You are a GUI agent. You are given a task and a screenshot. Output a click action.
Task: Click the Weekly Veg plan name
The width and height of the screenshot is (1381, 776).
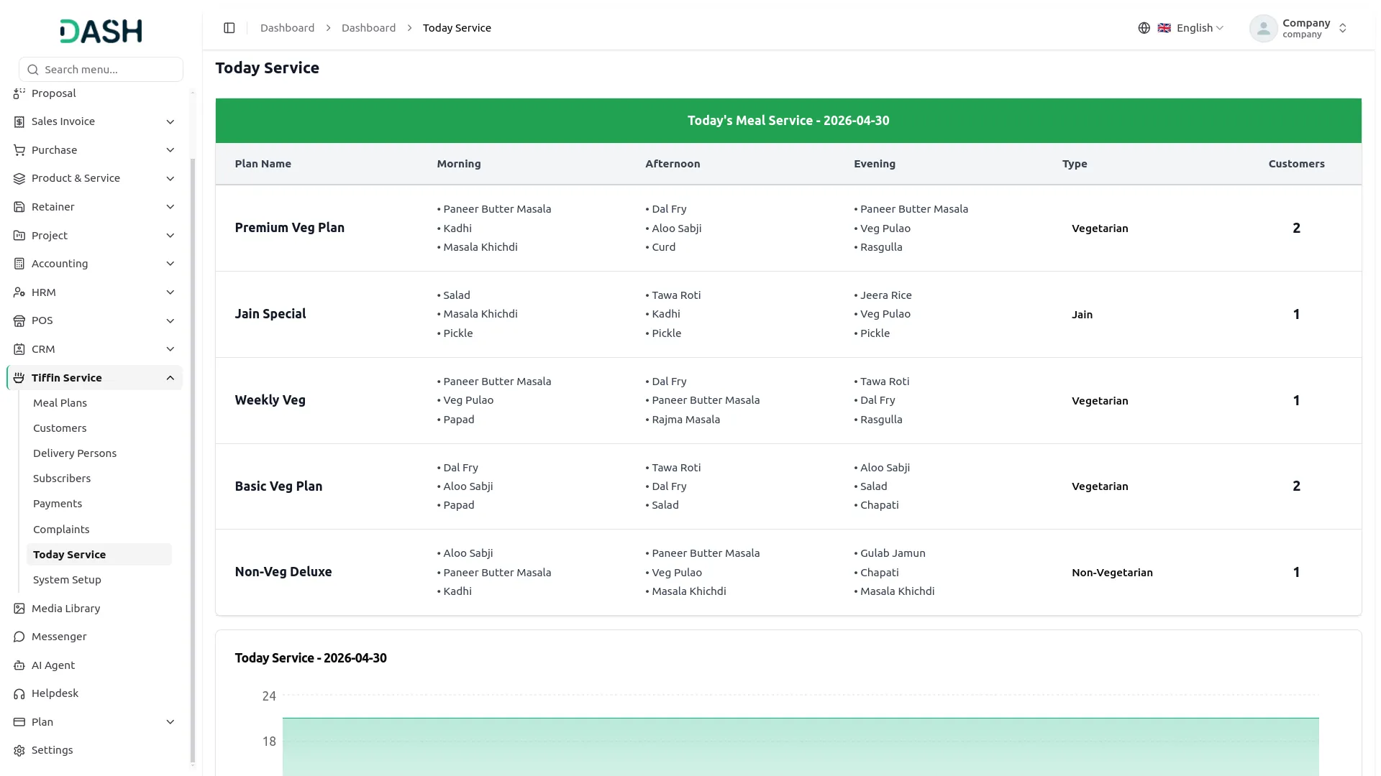point(270,400)
